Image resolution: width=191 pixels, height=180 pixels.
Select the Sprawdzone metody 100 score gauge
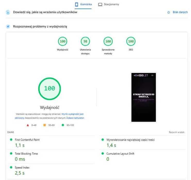pos(108,41)
